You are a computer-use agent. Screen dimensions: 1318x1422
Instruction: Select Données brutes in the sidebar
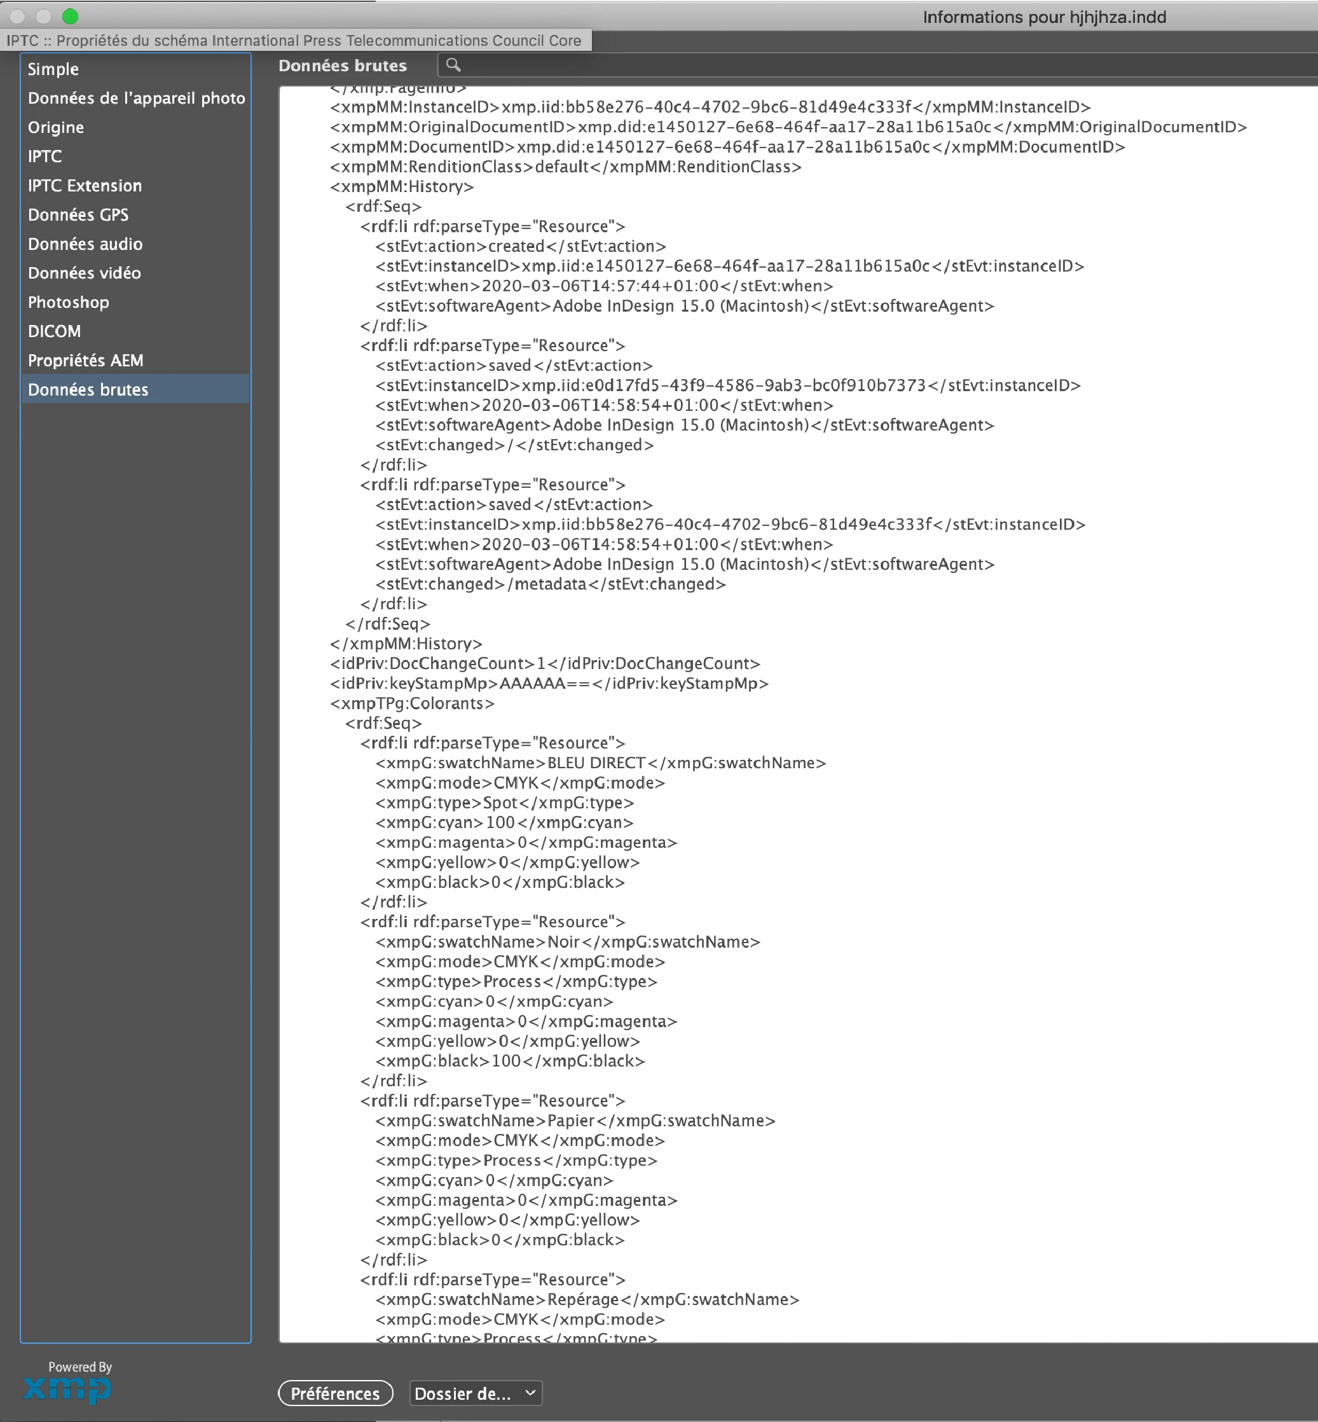tap(88, 390)
